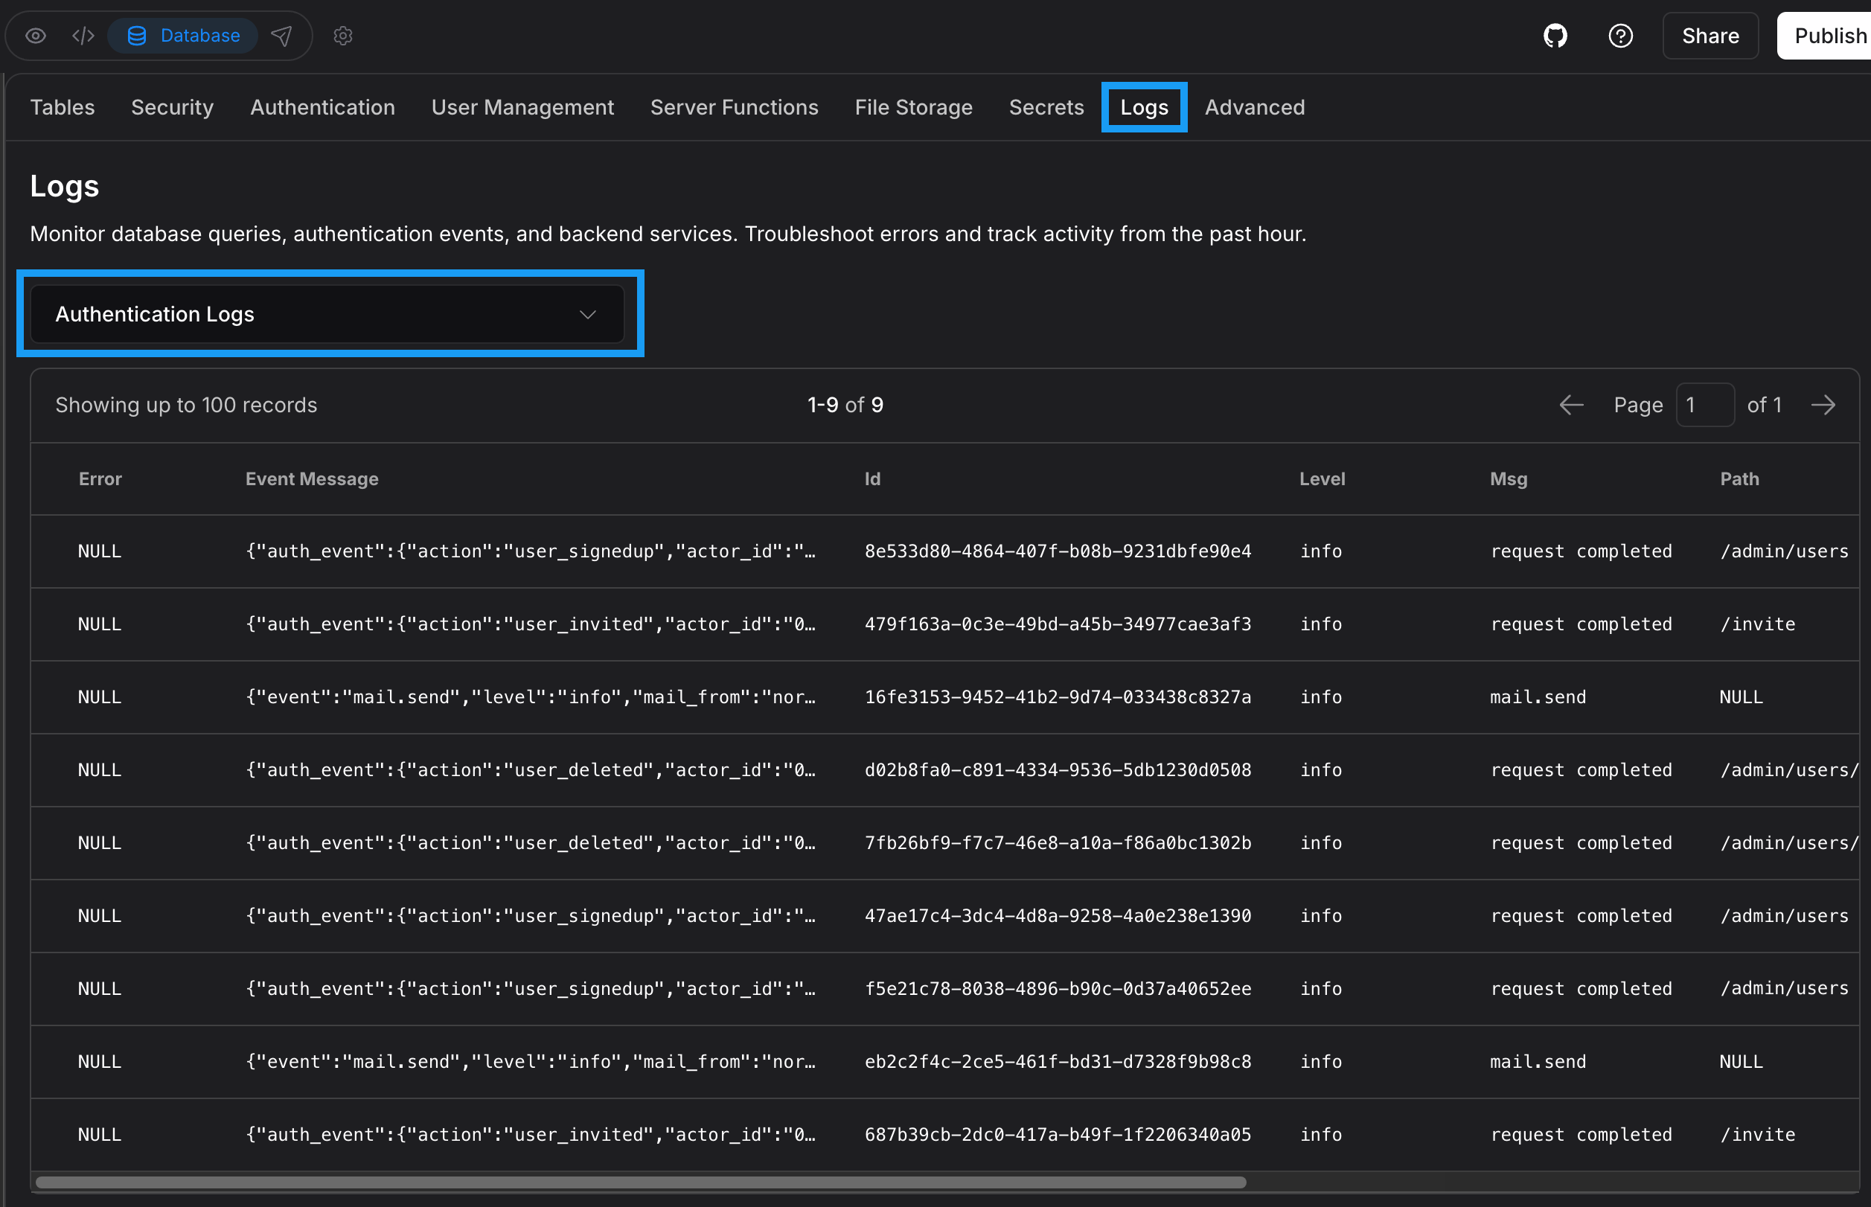The width and height of the screenshot is (1871, 1207).
Task: Click the paper plane send icon
Action: [281, 36]
